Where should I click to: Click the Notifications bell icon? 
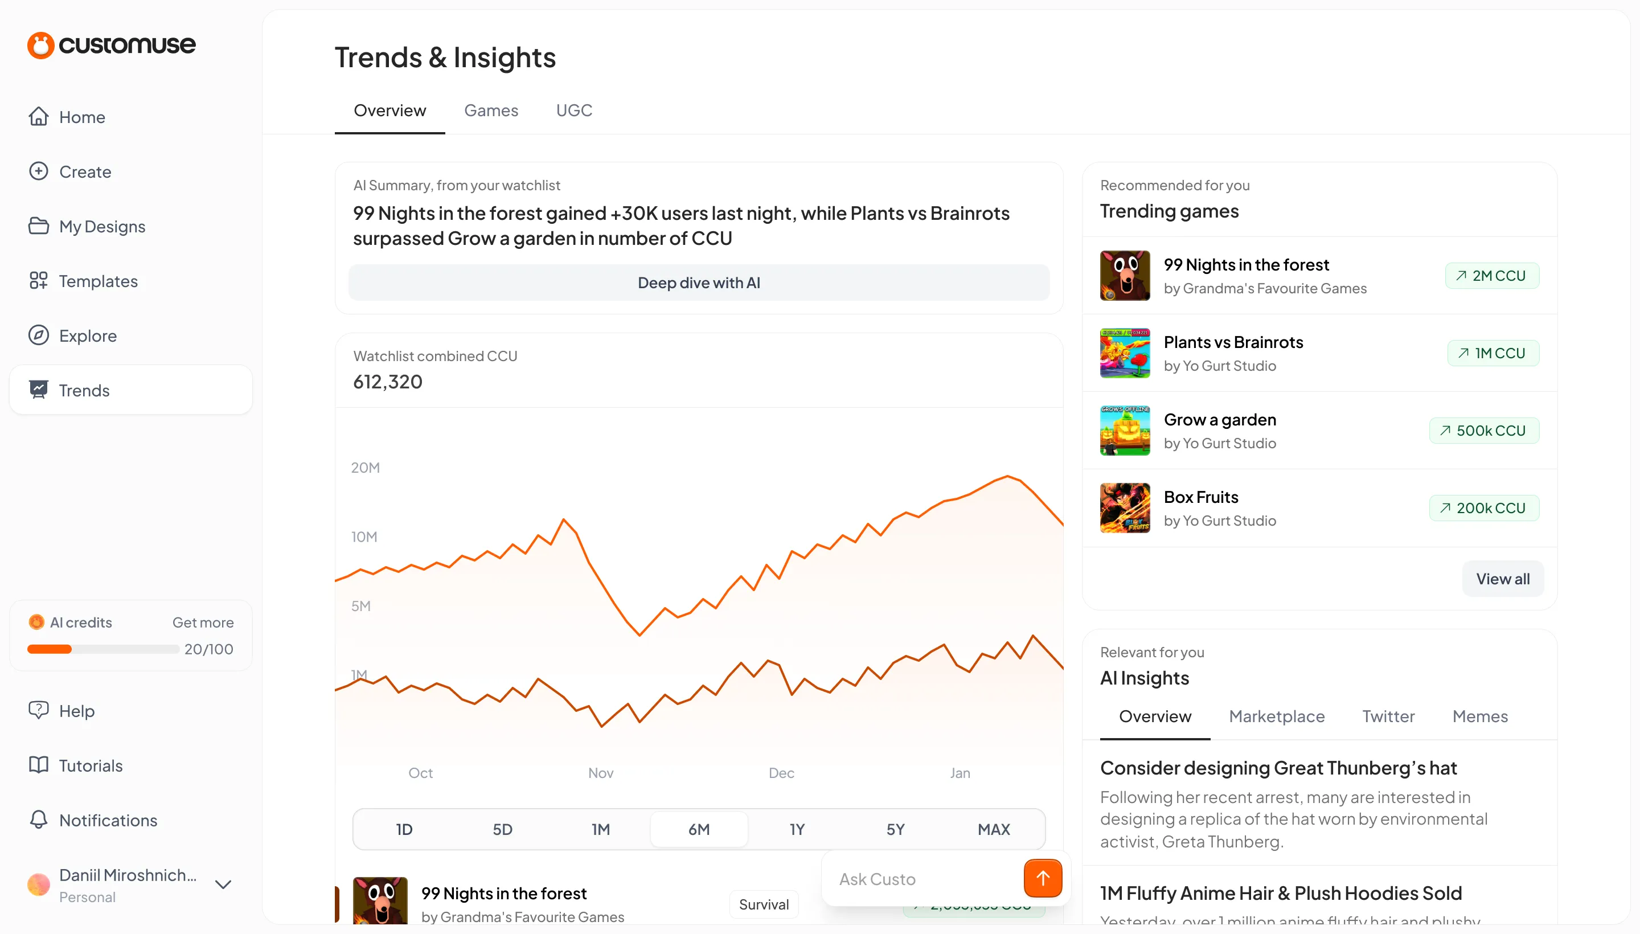pyautogui.click(x=39, y=819)
